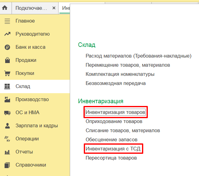The height and width of the screenshot is (176, 199).
Task: Open Инвентаризация с ТСД link
Action: click(x=113, y=149)
